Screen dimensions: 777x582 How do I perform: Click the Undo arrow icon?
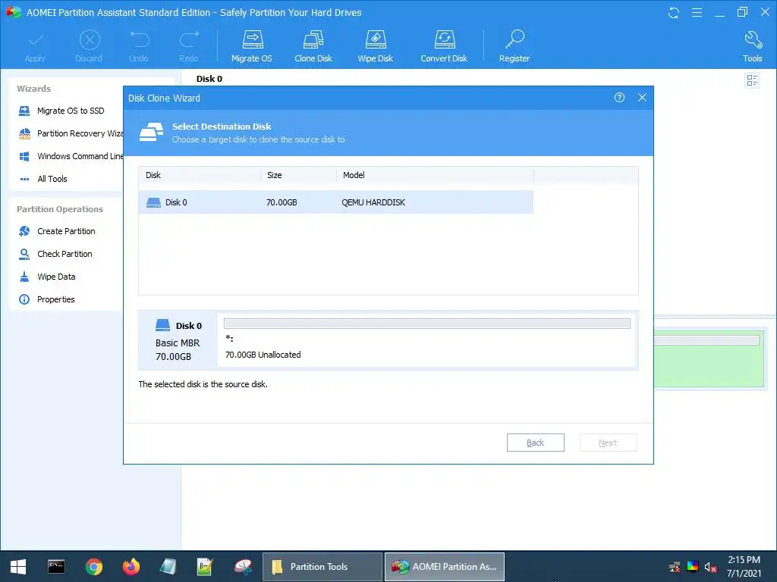[139, 39]
